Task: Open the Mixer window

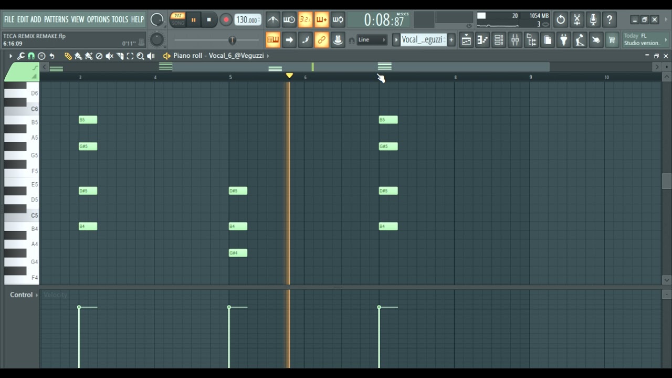Action: pos(515,40)
